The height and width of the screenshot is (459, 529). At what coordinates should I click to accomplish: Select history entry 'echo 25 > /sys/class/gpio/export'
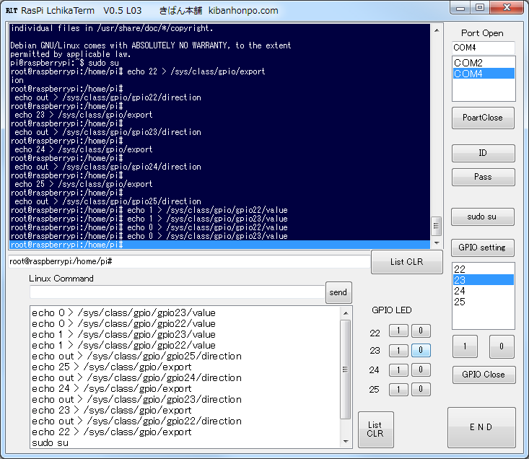[x=185, y=367]
